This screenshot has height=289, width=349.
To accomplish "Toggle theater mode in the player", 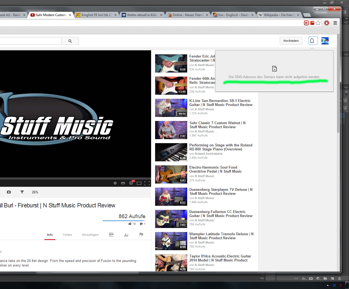I will 139,183.
